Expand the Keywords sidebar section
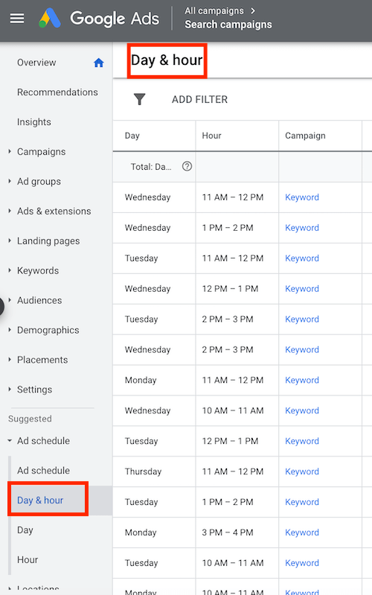Screen dimensions: 372x595 (x=10, y=270)
